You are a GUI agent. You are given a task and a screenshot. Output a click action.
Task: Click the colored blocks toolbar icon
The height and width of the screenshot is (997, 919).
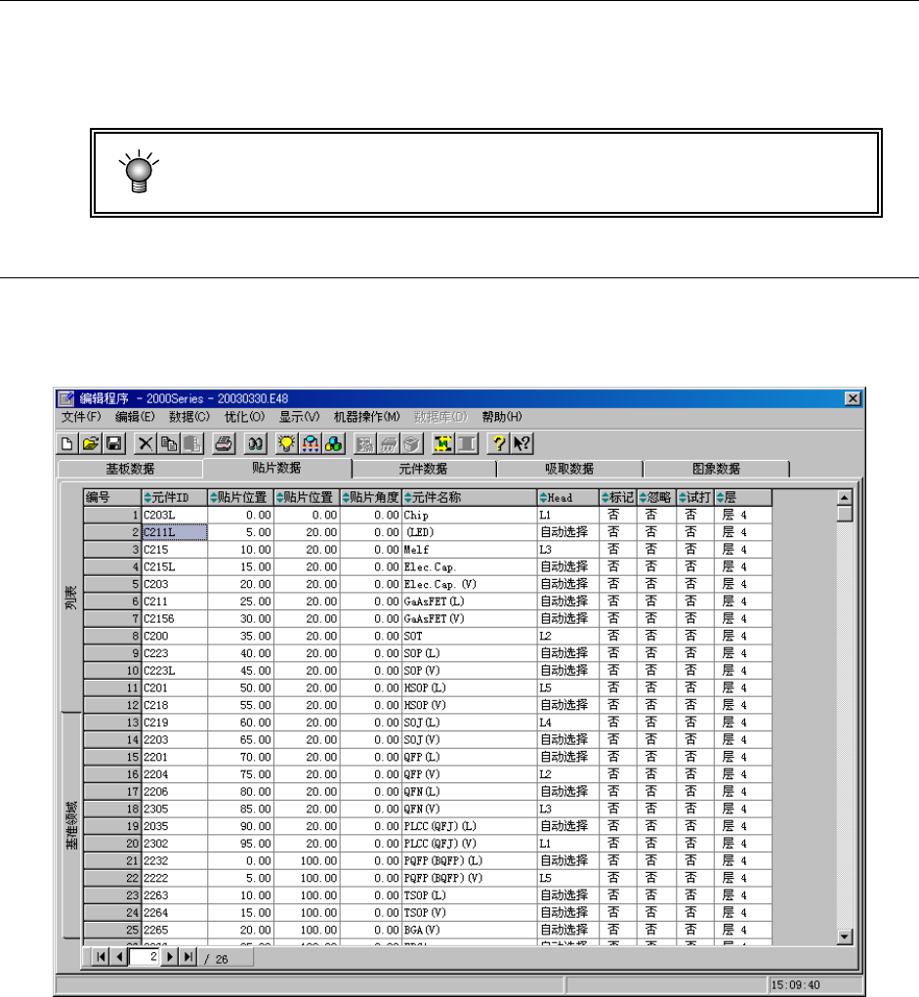334,443
